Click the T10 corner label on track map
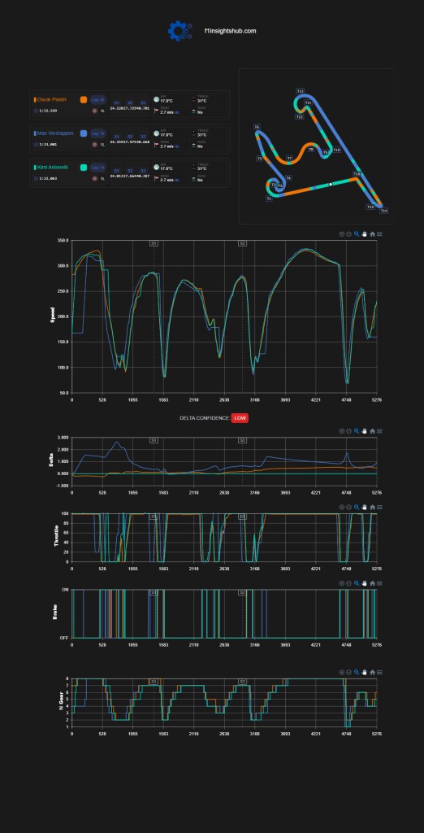Image resolution: width=424 pixels, height=833 pixels. [336, 150]
